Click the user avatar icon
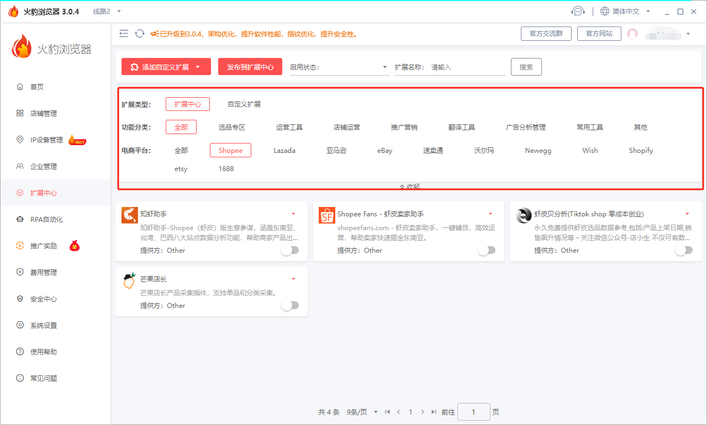Viewport: 707px width, 425px height. click(632, 34)
